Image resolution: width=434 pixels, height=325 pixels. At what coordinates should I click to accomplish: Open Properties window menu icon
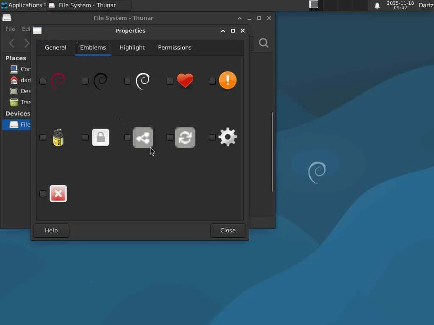click(x=37, y=30)
